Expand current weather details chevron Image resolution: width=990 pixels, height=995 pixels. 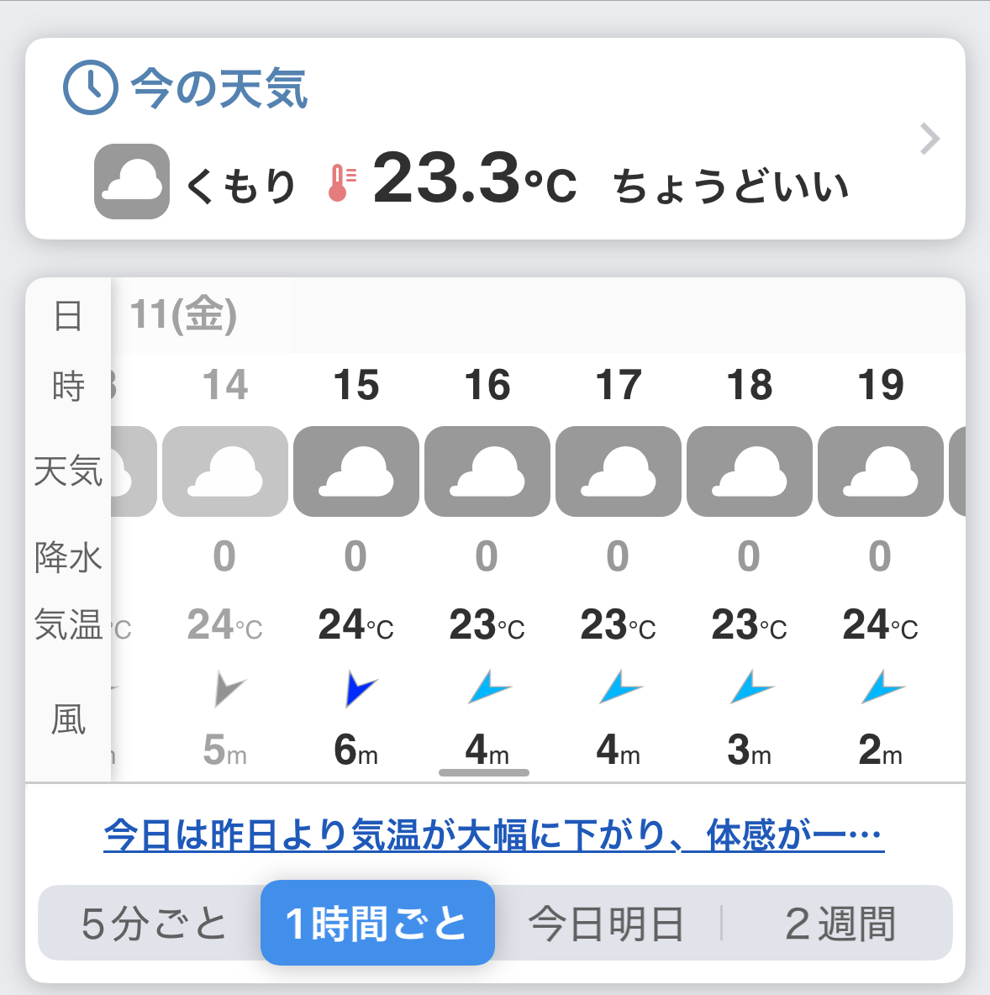pos(929,140)
